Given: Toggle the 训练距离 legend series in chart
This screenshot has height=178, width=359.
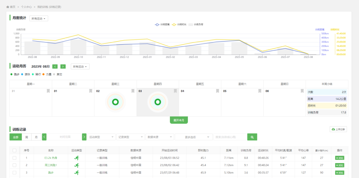Looking at the screenshot, I should point(162,24).
